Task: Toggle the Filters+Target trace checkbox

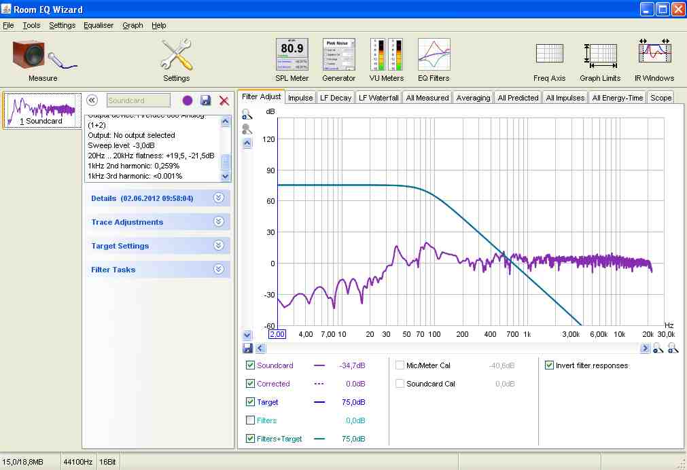Action: pyautogui.click(x=250, y=439)
